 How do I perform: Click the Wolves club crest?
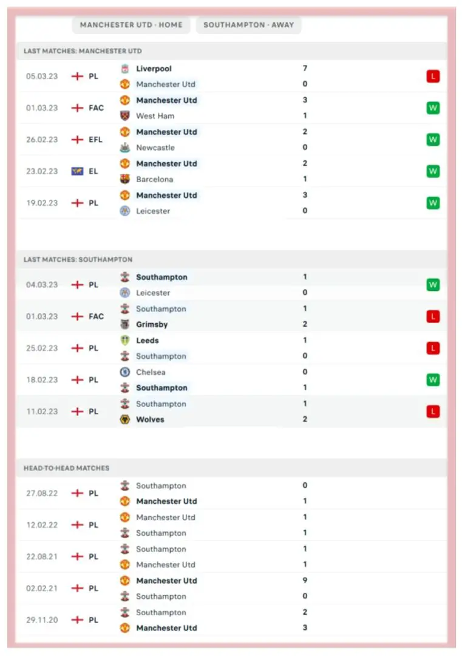coord(125,420)
